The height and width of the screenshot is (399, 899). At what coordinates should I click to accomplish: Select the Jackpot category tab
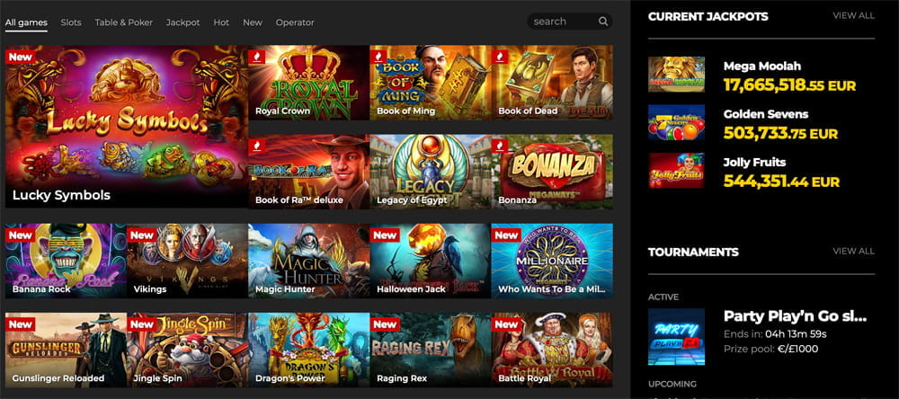click(182, 22)
